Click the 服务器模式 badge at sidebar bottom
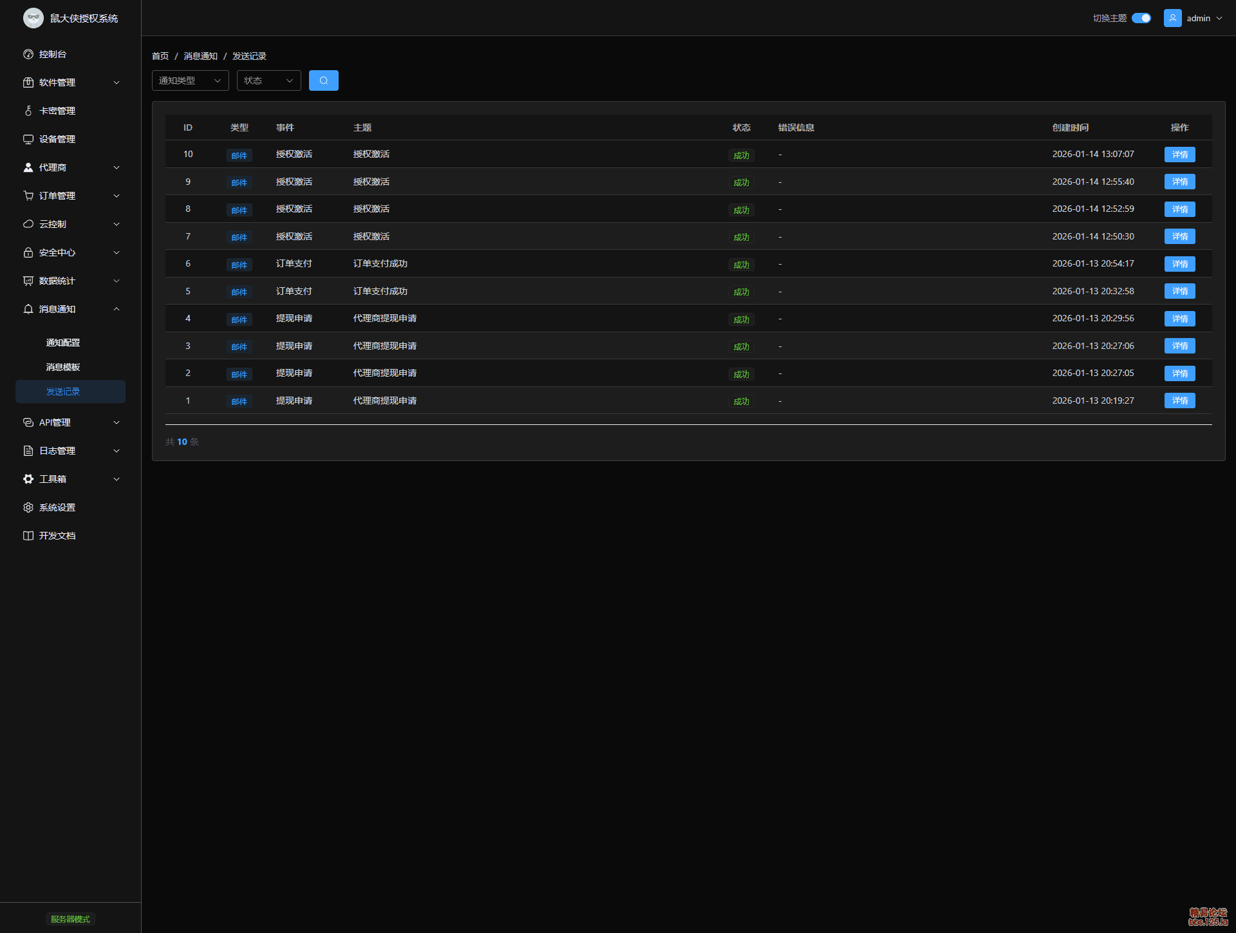The image size is (1236, 933). point(71,919)
